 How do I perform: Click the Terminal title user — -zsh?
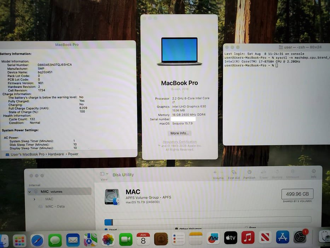[303, 47]
